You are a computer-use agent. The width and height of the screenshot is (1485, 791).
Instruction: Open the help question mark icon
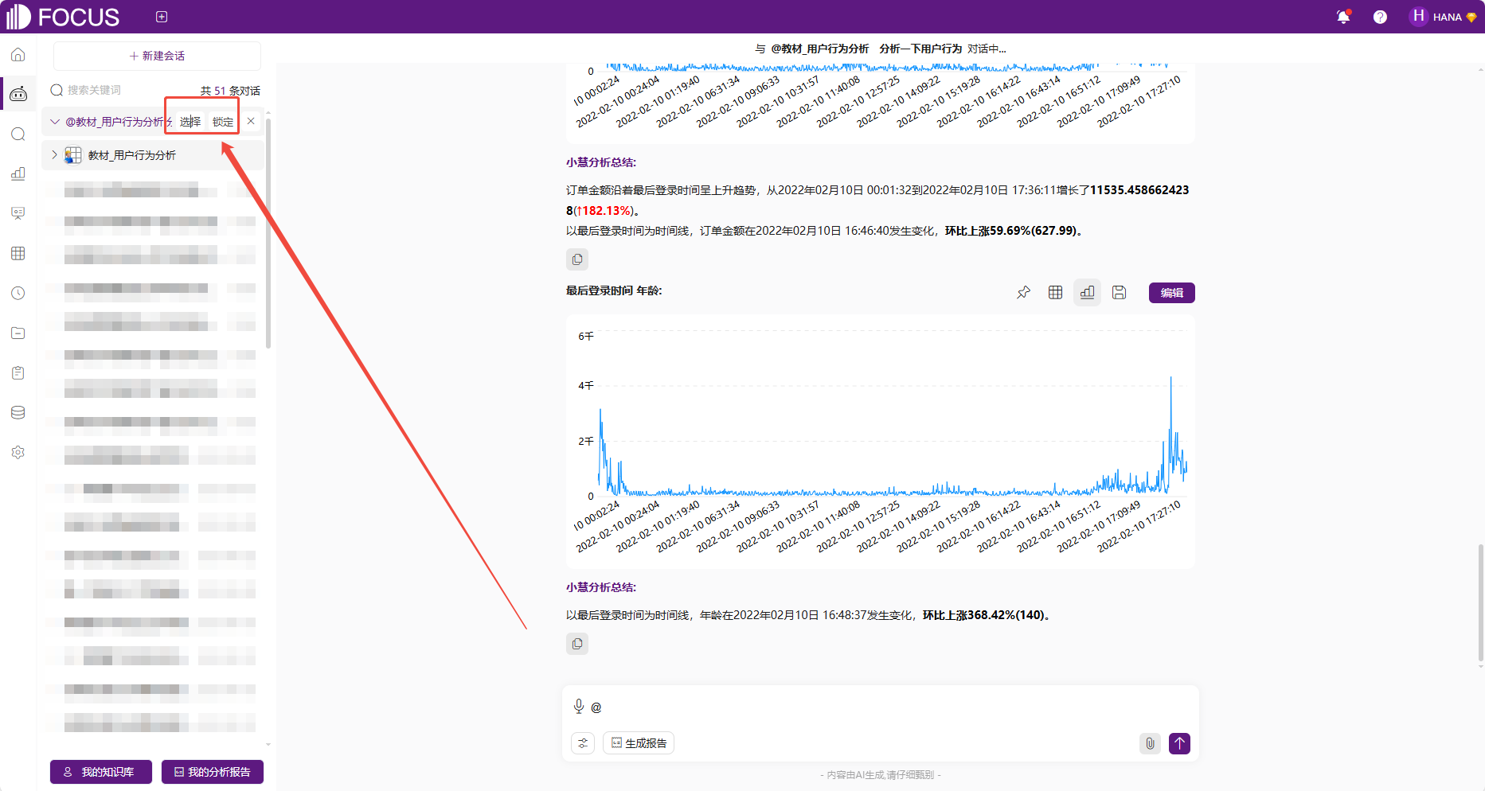pyautogui.click(x=1380, y=17)
